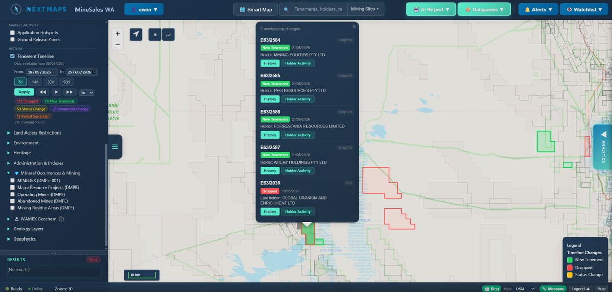Select the point draw tool
The height and width of the screenshot is (292, 612).
155,34
